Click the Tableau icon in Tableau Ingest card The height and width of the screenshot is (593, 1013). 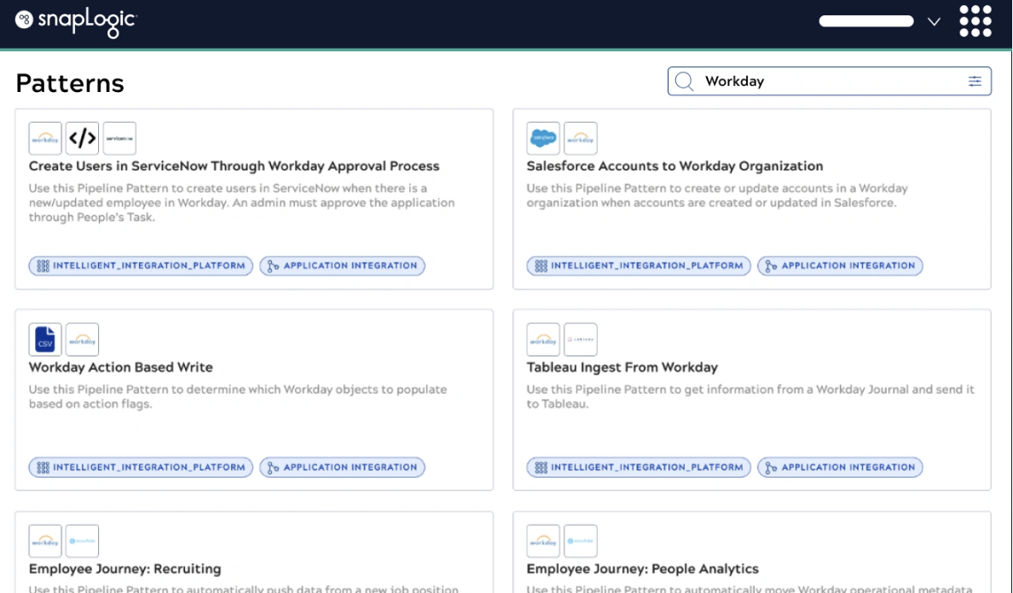pyautogui.click(x=580, y=339)
